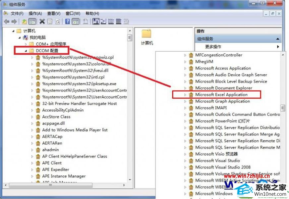This screenshot has width=289, height=199.
Task: Switch to Detail view icon
Action: click(x=119, y=22)
